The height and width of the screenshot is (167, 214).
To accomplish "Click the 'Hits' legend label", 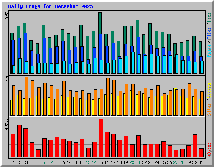I will [x=209, y=17].
